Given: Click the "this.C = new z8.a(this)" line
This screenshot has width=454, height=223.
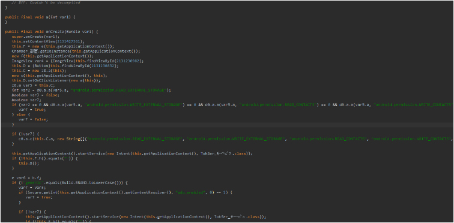Looking at the screenshot, I should [39, 71].
